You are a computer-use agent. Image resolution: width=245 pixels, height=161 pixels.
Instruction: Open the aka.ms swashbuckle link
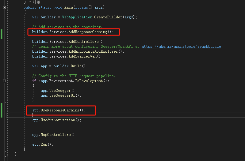[181, 47]
